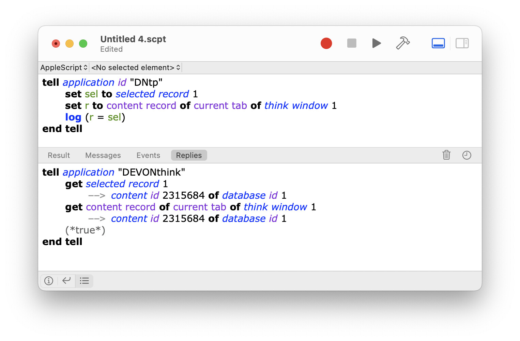Run the script with Play button
The width and height of the screenshot is (520, 341).
(376, 43)
